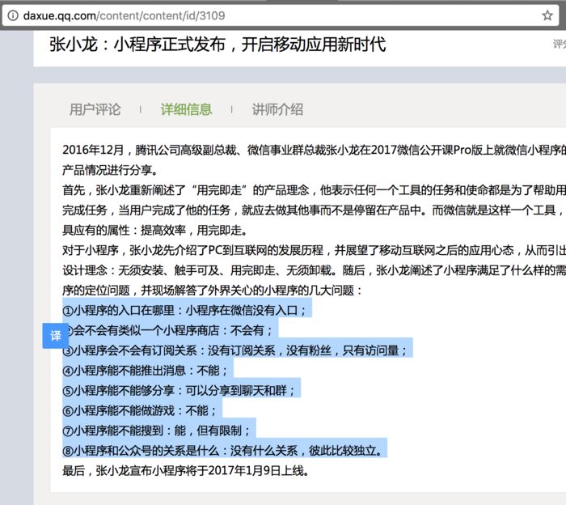The image size is (566, 505).
Task: Click the article title 张小龙：小程序正式发布
Action: click(218, 45)
